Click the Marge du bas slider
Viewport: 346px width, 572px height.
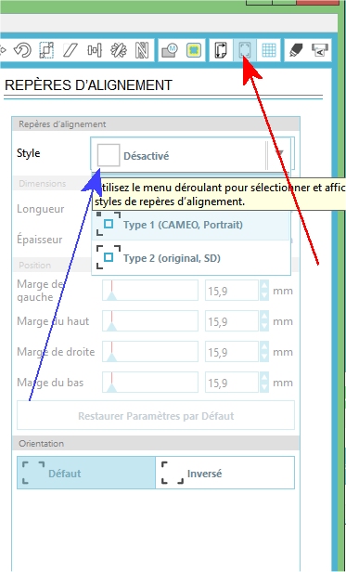(x=150, y=383)
